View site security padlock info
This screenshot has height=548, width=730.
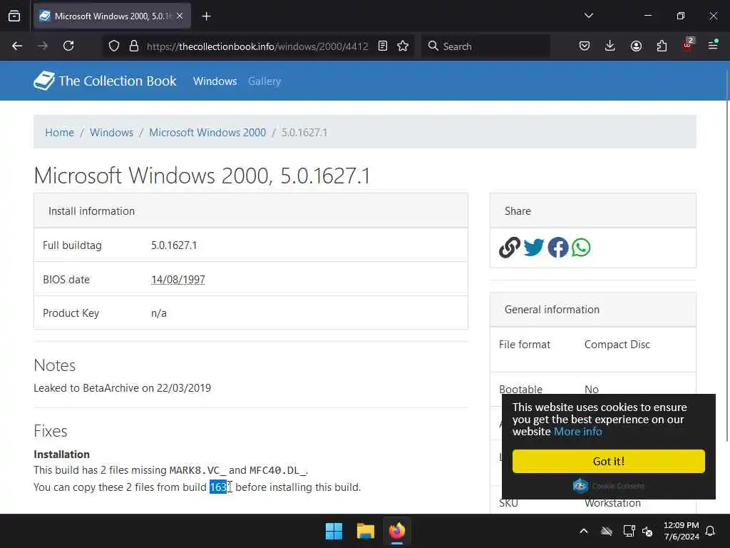pos(134,46)
